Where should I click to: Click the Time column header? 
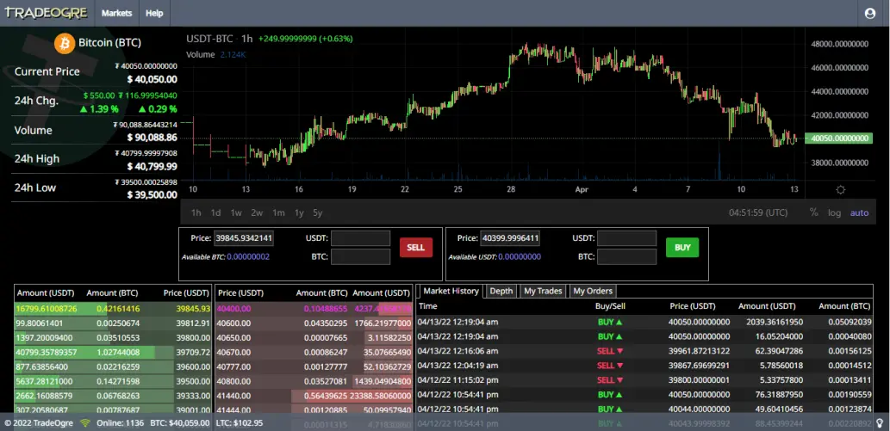point(427,305)
